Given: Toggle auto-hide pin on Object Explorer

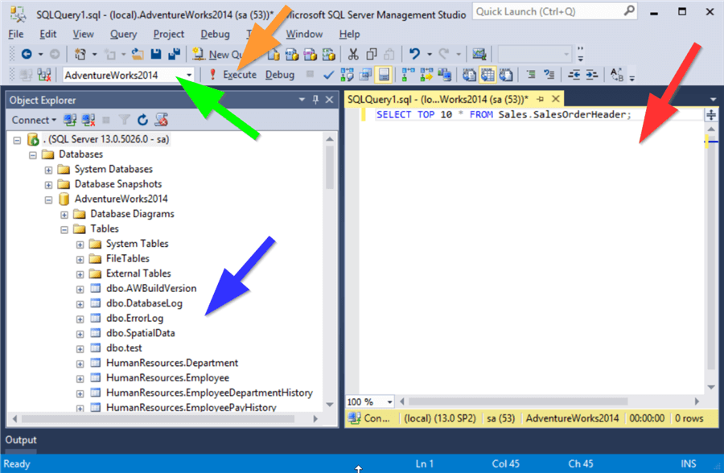Looking at the screenshot, I should (x=316, y=100).
